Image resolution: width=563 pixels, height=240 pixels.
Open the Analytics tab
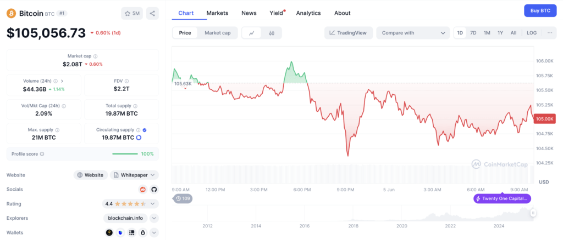click(308, 13)
